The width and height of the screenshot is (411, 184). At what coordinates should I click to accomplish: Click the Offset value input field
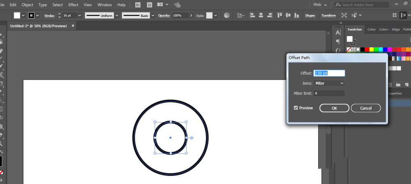click(329, 73)
